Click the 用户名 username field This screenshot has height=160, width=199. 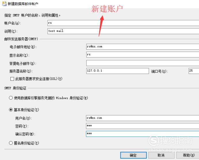click(143, 118)
